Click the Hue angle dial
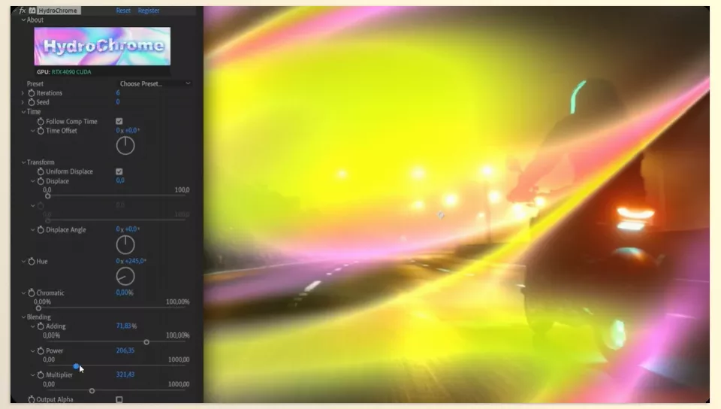 (125, 277)
